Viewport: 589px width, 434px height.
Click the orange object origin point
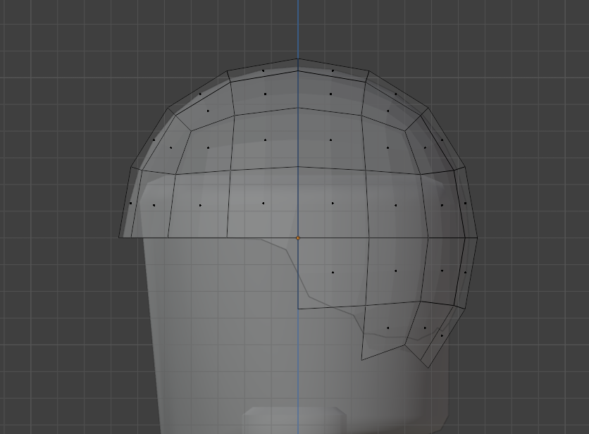[x=299, y=238]
